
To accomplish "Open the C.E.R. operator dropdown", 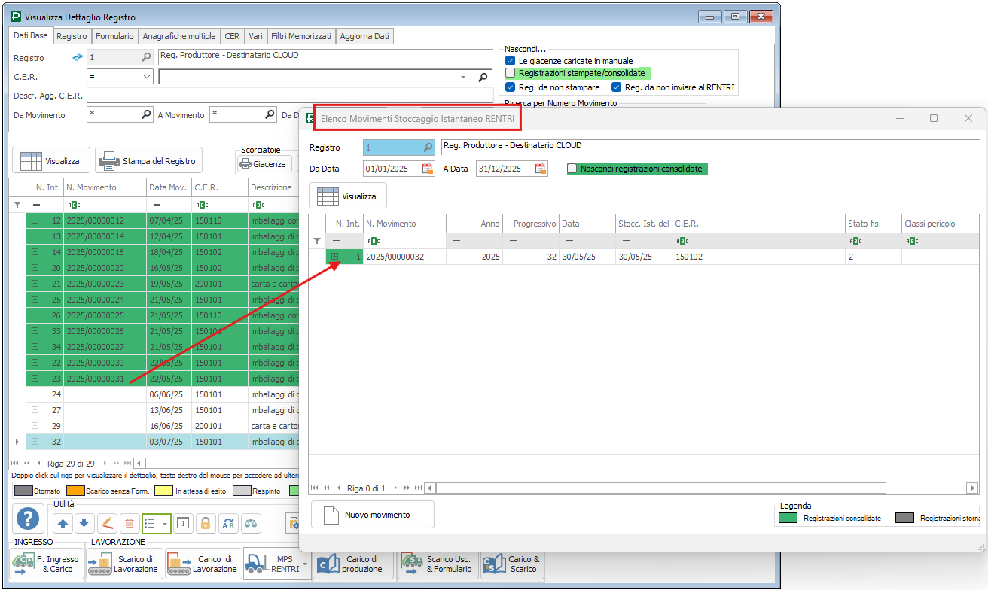I will point(147,77).
